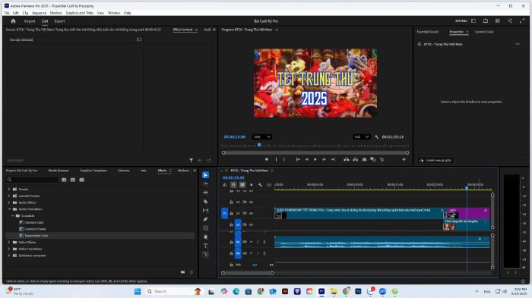Expand the Video Effects folder
This screenshot has width=532, height=298.
(x=9, y=242)
